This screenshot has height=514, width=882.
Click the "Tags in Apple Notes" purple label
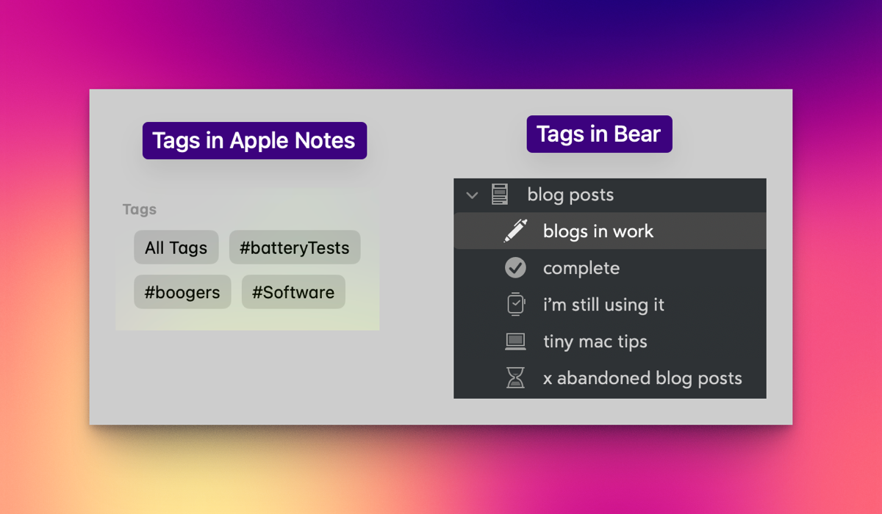[x=254, y=140]
